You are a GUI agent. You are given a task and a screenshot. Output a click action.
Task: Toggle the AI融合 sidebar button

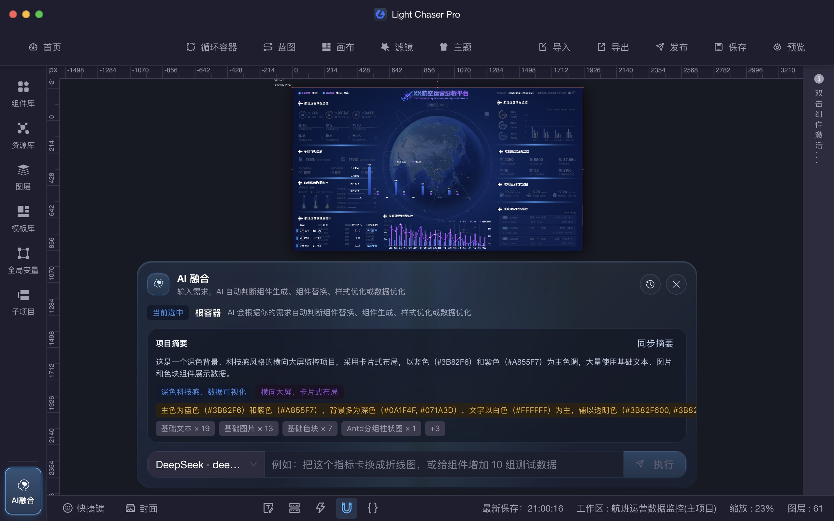tap(23, 491)
